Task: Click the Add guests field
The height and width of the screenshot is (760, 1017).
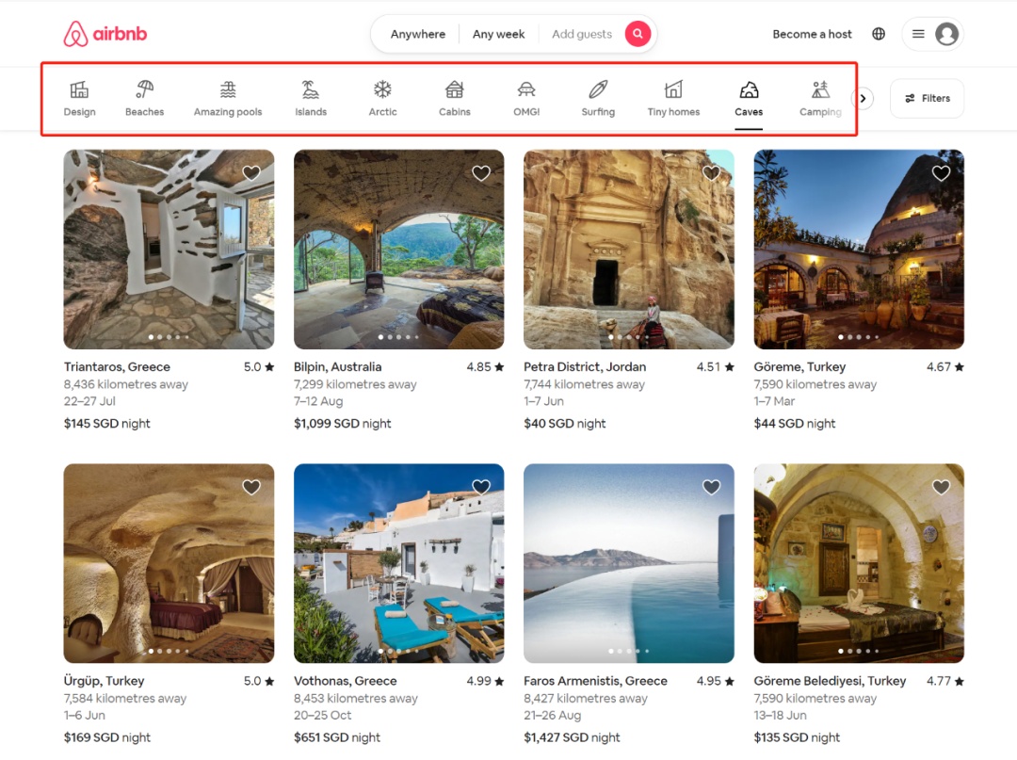Action: [582, 34]
